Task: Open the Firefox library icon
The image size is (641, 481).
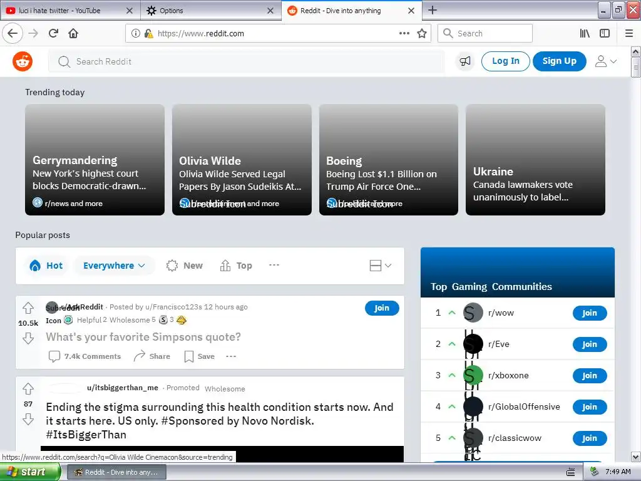Action: click(585, 34)
